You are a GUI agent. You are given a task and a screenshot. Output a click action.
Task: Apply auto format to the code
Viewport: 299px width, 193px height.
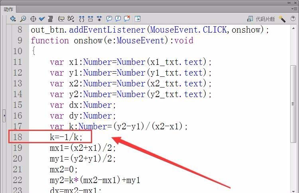pos(51,19)
